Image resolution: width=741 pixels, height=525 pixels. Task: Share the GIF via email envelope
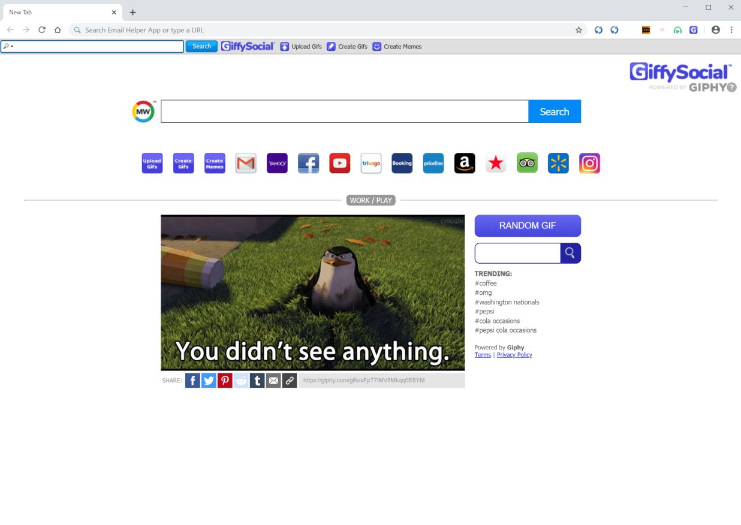tap(273, 380)
